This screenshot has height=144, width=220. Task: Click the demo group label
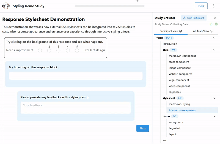[x=166, y=116]
